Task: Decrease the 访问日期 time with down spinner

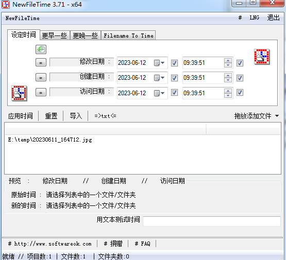Action: click(228, 95)
